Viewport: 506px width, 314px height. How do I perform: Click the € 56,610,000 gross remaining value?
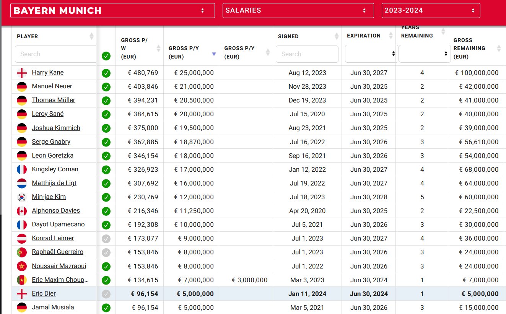[x=479, y=142]
